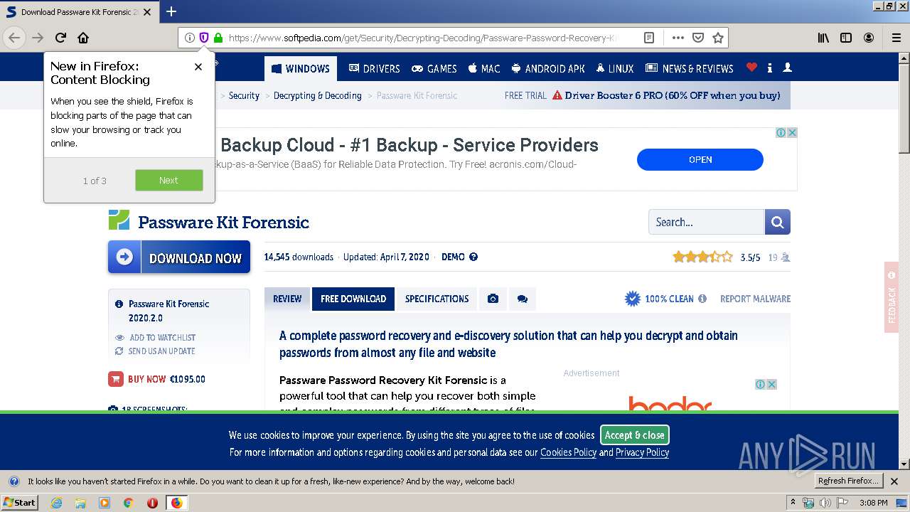910x512 pixels.
Task: Close the Backup Cloud ad with X
Action: coord(792,132)
